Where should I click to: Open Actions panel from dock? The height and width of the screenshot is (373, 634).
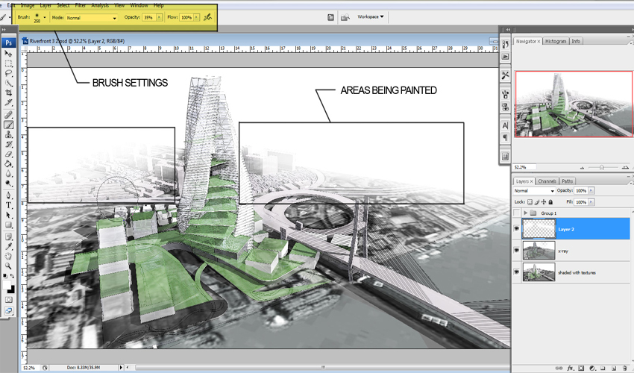tap(505, 57)
